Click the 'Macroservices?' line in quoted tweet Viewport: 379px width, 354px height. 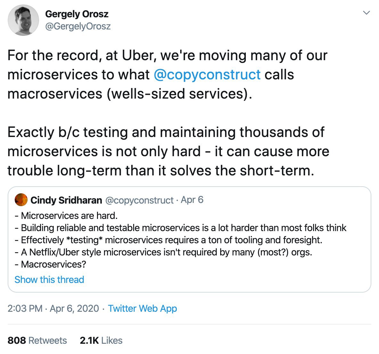click(50, 264)
